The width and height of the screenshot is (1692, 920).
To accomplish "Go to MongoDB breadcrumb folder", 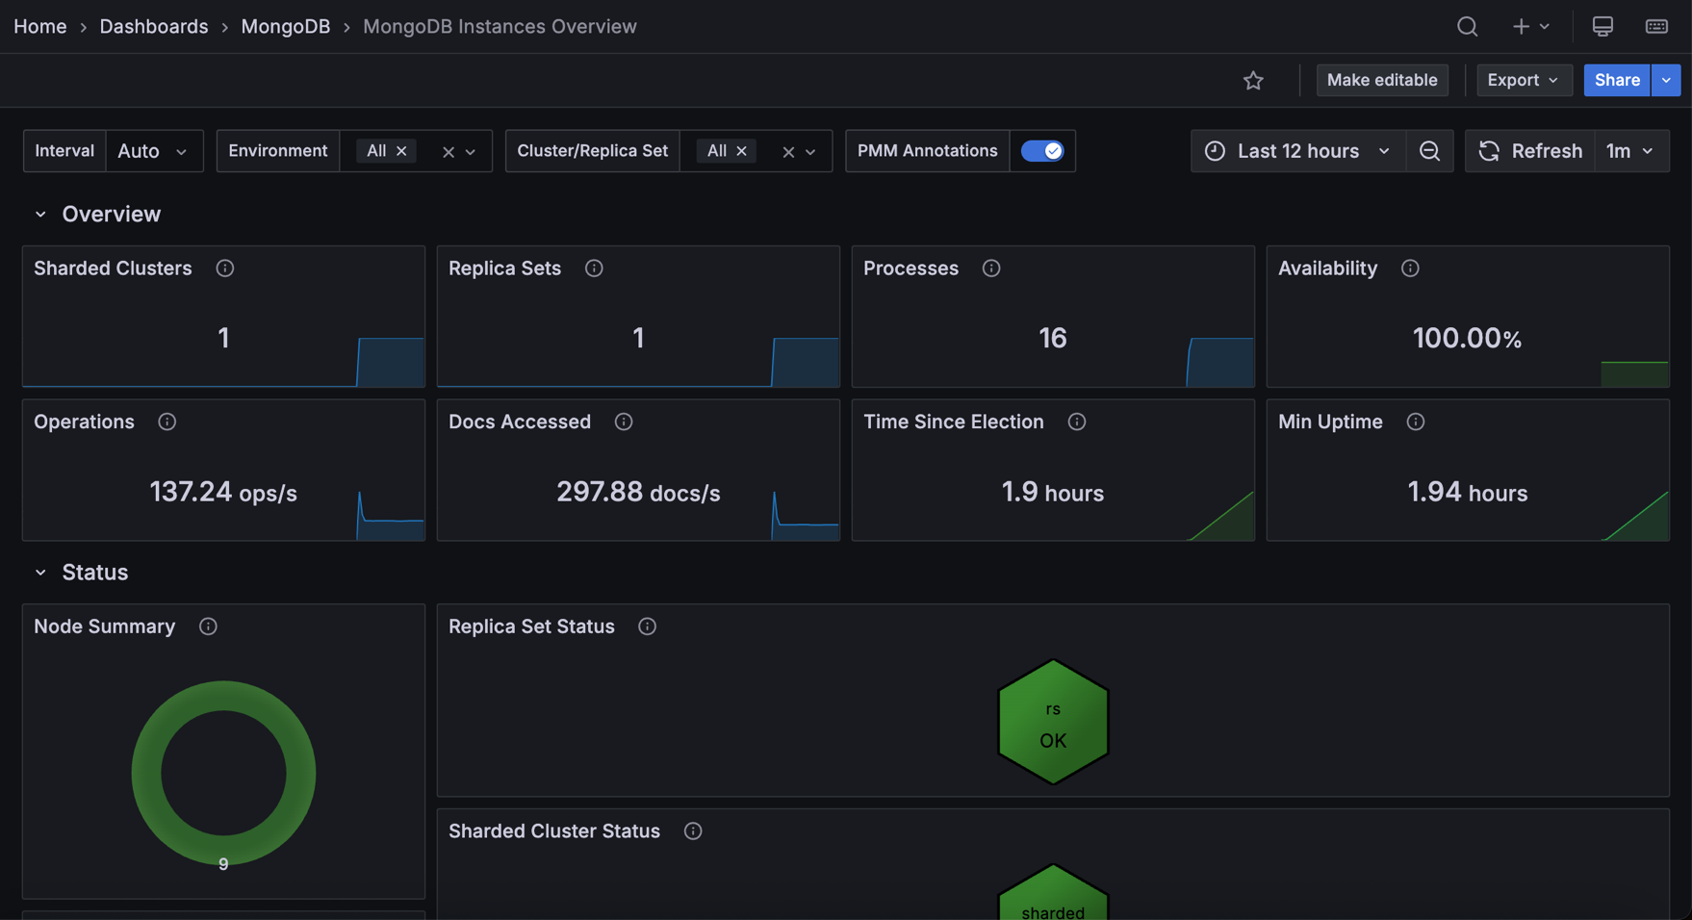I will [286, 27].
